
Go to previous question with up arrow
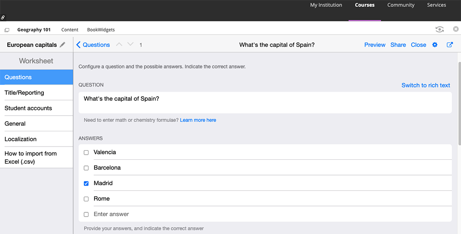pyautogui.click(x=119, y=45)
